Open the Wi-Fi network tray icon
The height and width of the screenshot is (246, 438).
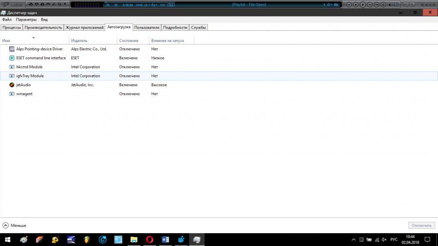(x=377, y=240)
